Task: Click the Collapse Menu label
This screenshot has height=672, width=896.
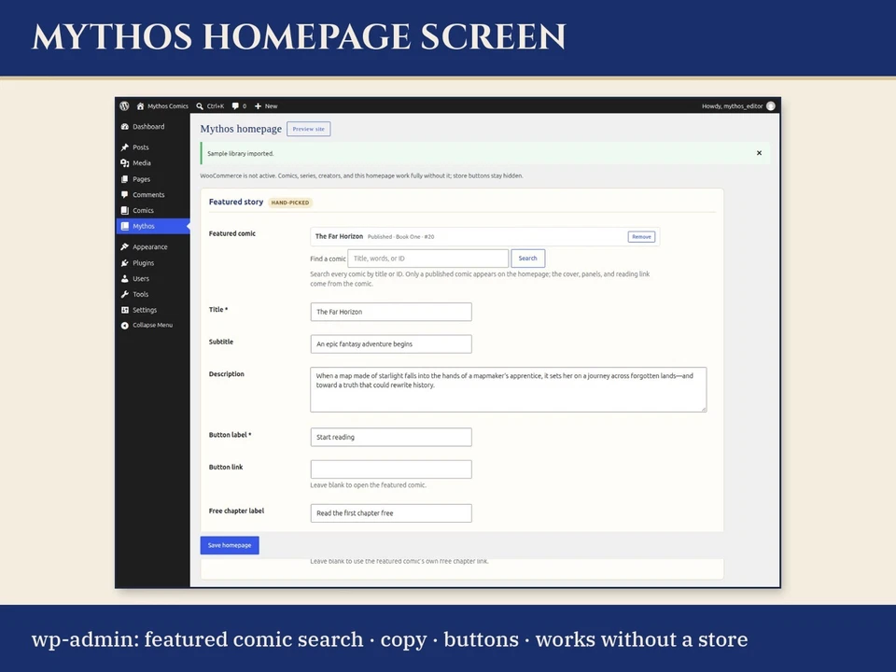Action: tap(152, 325)
